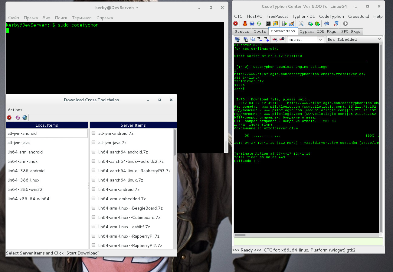Switch to the Status tab
The width and height of the screenshot is (393, 272).
[242, 31]
